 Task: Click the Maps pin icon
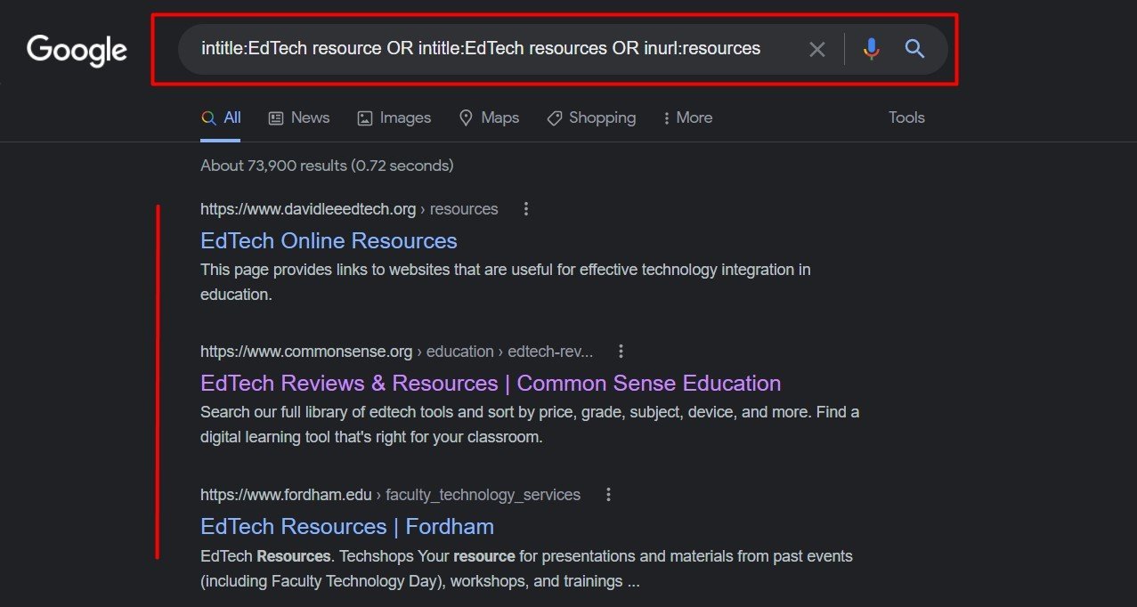[466, 117]
